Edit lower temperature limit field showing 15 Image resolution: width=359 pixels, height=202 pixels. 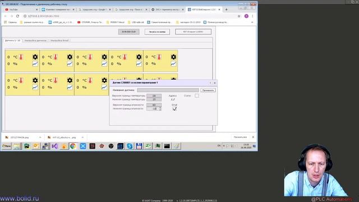click(154, 99)
